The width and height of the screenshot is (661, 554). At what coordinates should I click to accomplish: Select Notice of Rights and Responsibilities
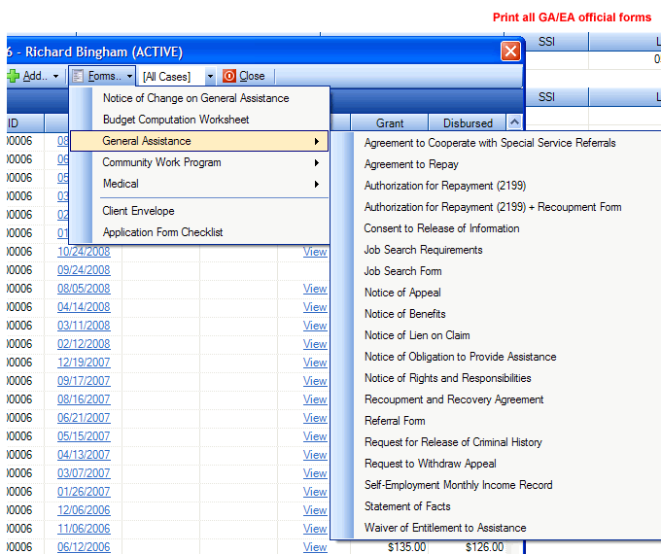point(448,378)
